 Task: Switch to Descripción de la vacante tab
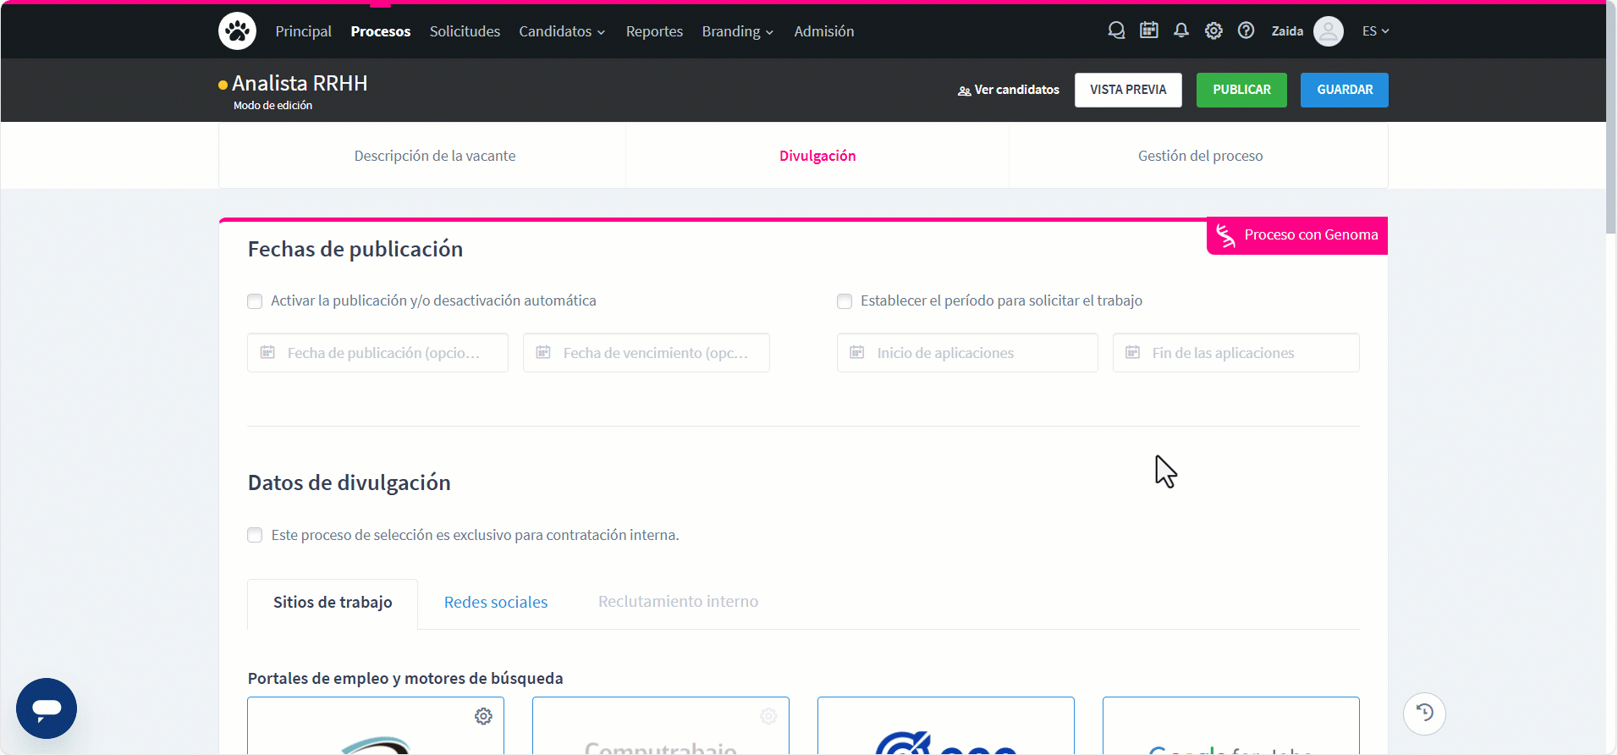click(435, 156)
